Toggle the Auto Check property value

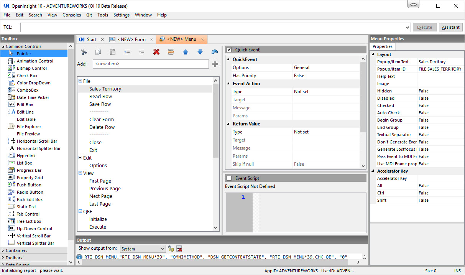[440, 113]
